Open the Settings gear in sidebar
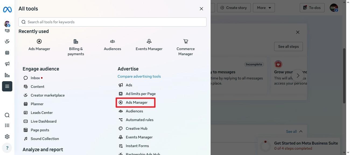Viewport: 350px width, 155px height. click(x=7, y=136)
